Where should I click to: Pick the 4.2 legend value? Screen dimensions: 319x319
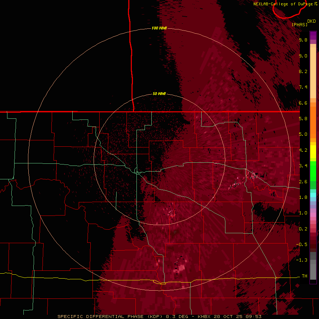tap(303, 150)
